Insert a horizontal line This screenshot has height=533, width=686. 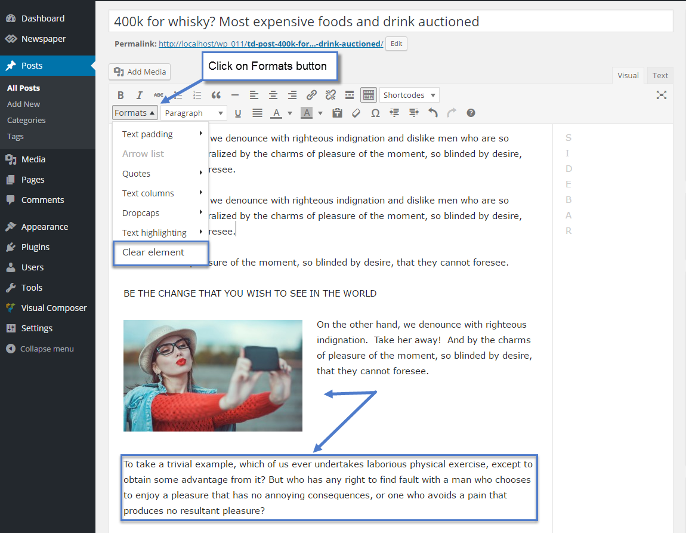tap(235, 95)
